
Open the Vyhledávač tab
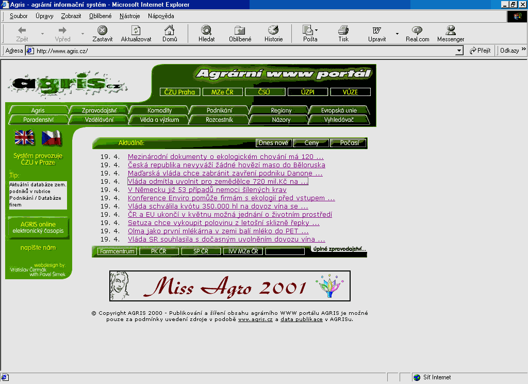tap(339, 120)
